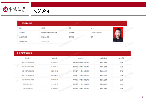Click the Bank of China circular logo icon
The width and height of the screenshot is (146, 101).
tap(5, 9)
